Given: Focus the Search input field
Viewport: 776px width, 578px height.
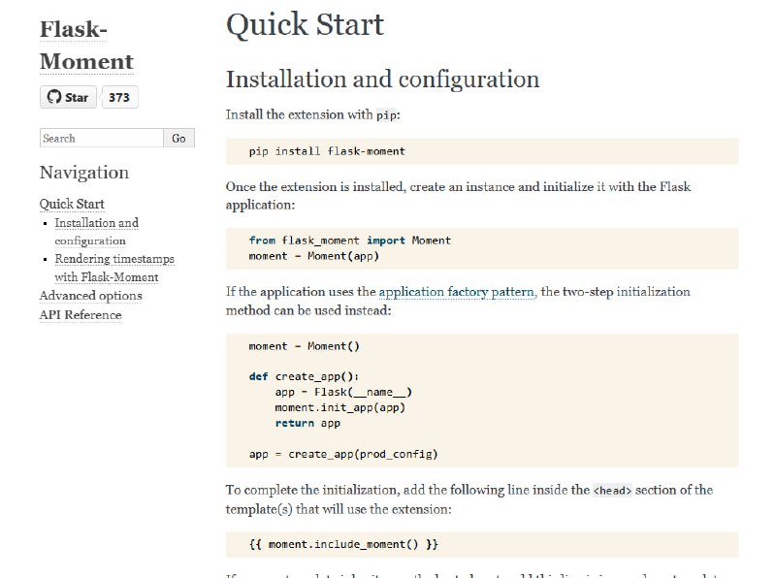Looking at the screenshot, I should (102, 138).
